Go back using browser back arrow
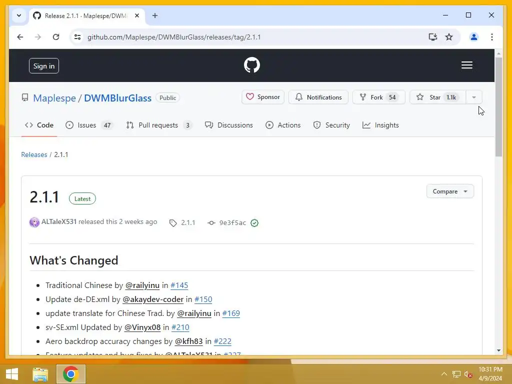 click(x=20, y=37)
